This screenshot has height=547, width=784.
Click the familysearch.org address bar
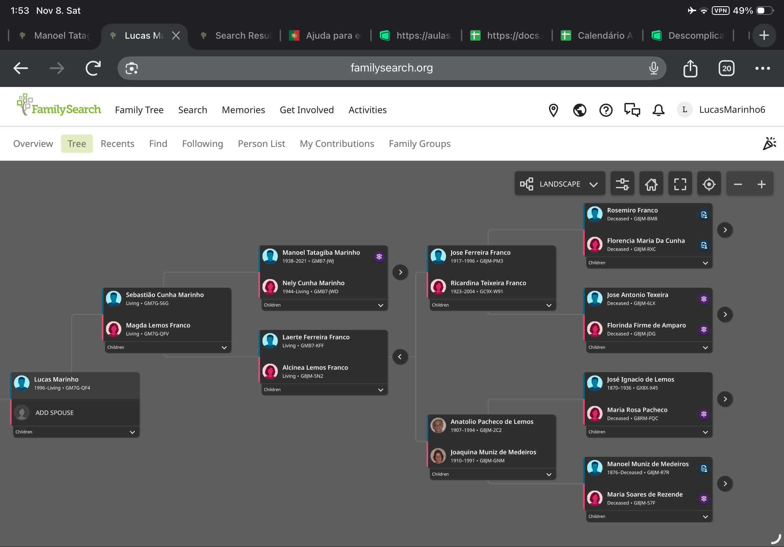(391, 68)
